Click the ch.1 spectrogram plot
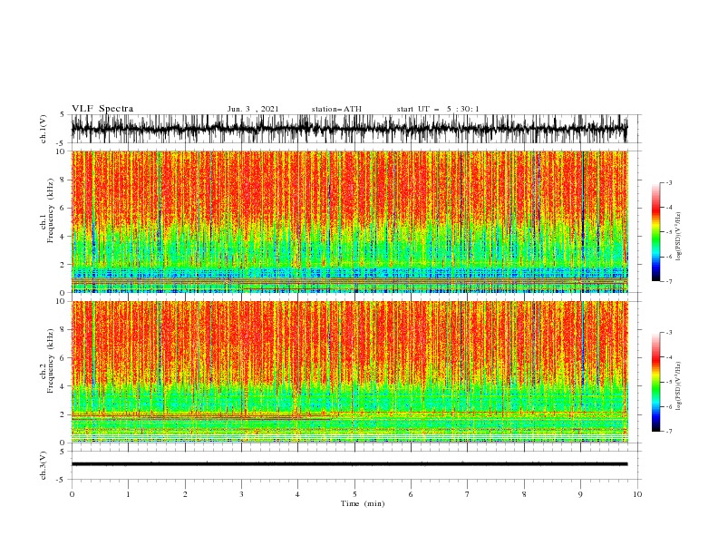 349,221
